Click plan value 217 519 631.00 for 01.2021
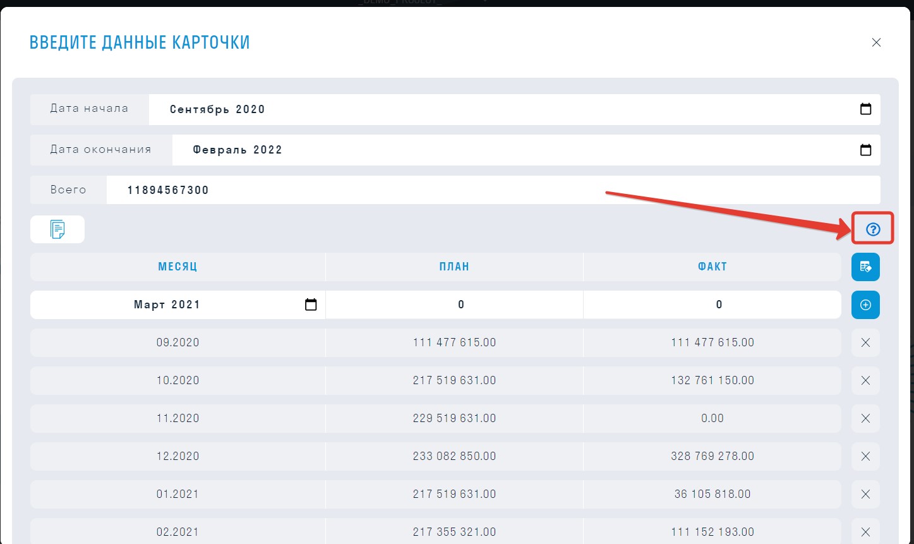Screen dimensions: 914x544 click(x=454, y=494)
